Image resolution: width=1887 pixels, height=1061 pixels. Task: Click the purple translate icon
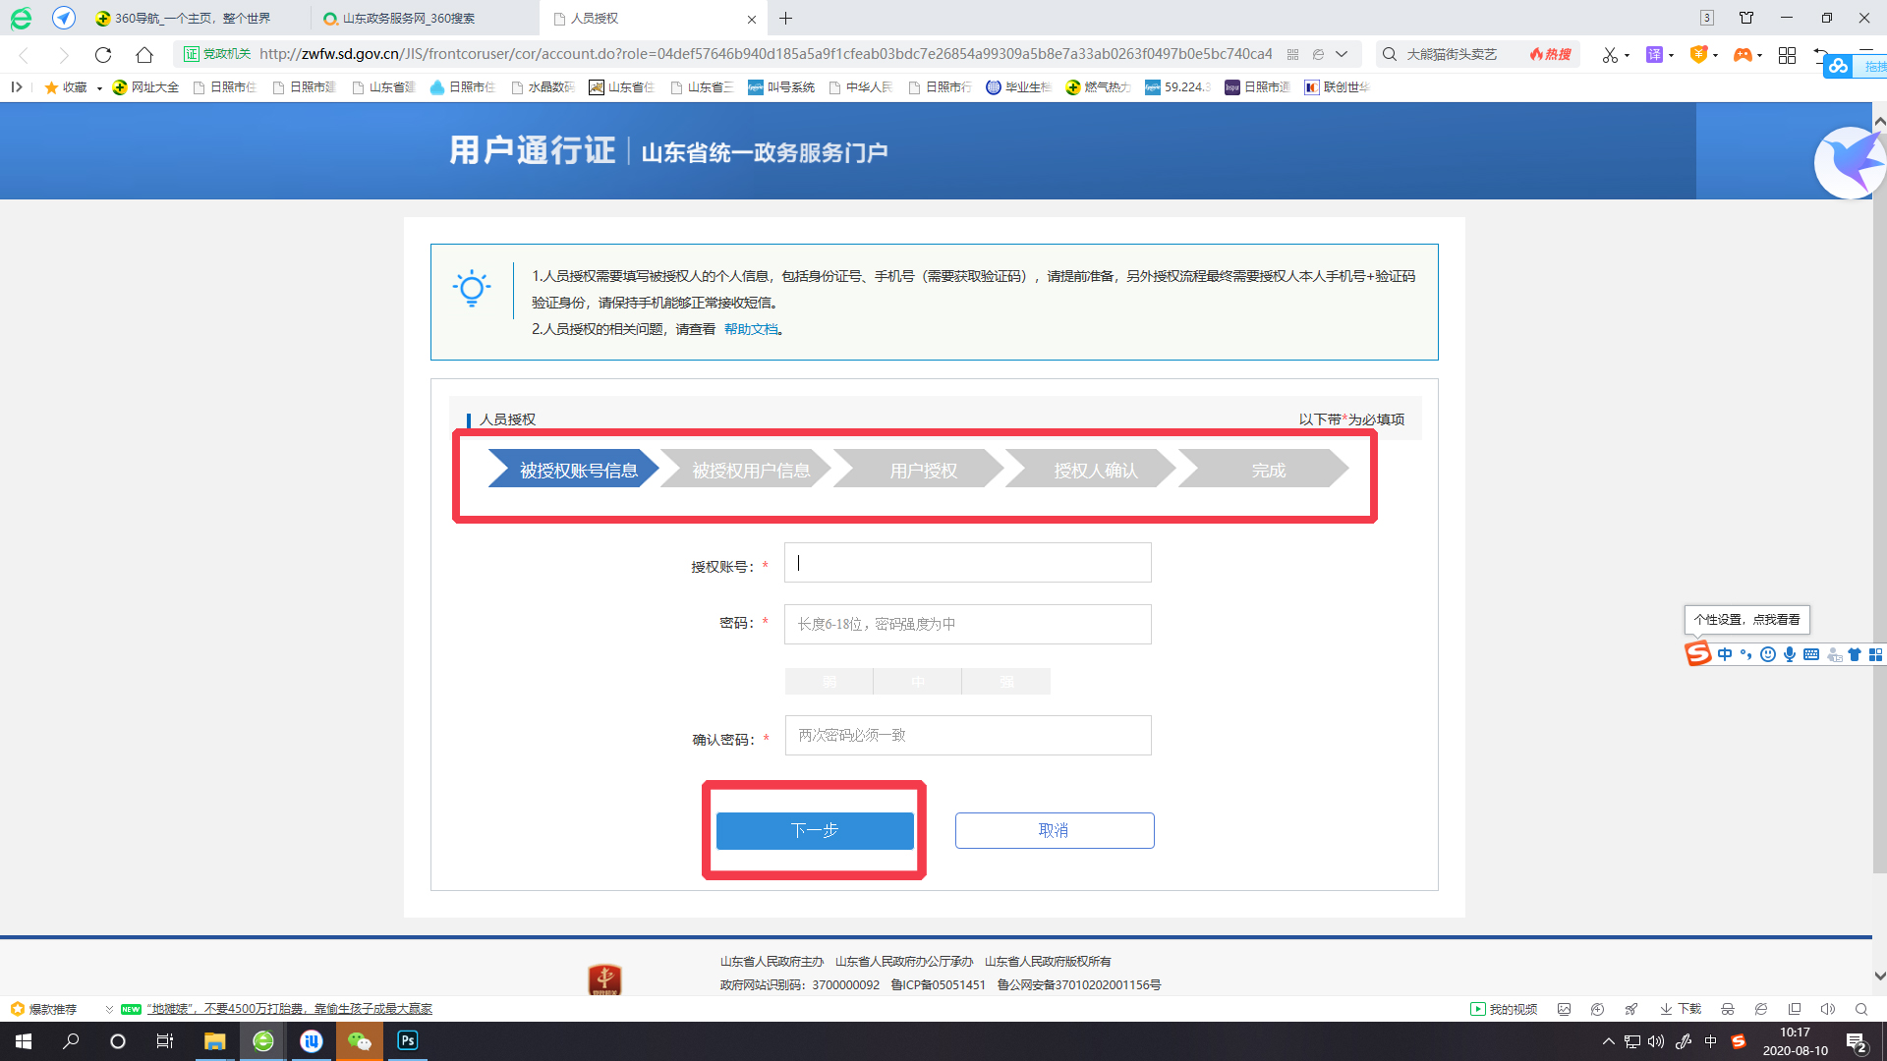[x=1654, y=55]
